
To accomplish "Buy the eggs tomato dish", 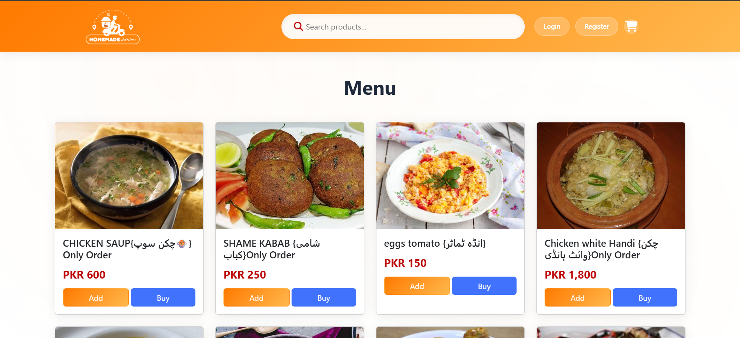I will pos(484,286).
